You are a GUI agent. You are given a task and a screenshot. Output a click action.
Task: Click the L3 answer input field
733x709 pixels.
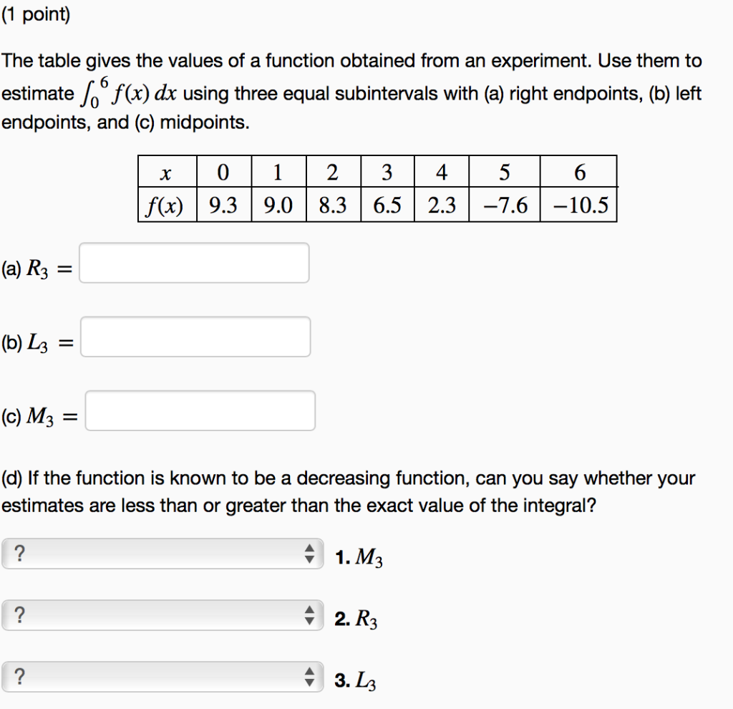[197, 337]
